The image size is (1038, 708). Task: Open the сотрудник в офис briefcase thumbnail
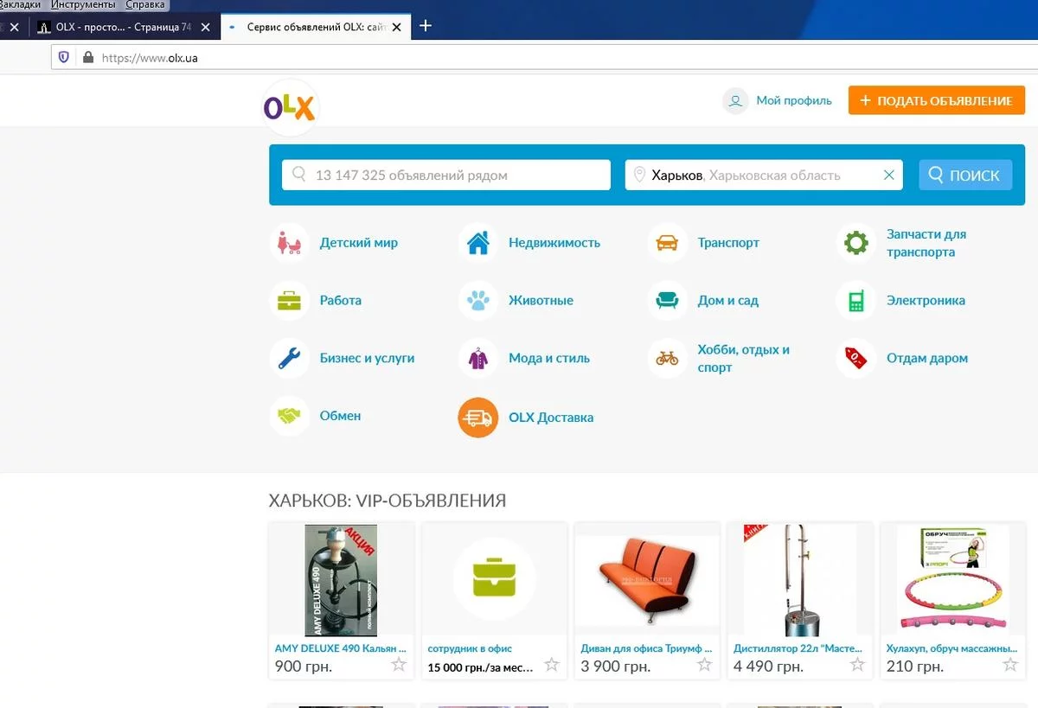pyautogui.click(x=494, y=579)
